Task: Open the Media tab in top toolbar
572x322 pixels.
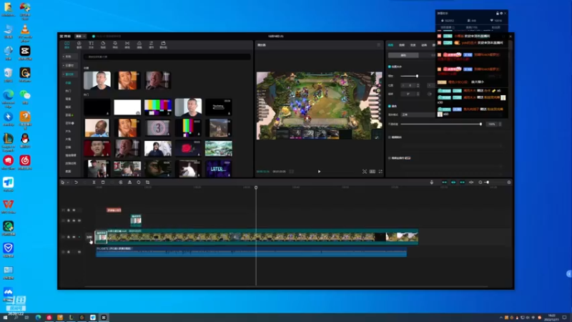Action: [66, 44]
